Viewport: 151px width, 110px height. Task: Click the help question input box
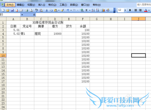click(x=144, y=5)
